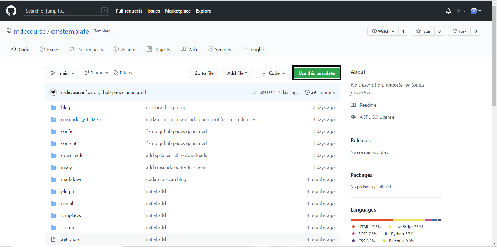
Task: Open the plus create-new menu
Action: coord(461,11)
